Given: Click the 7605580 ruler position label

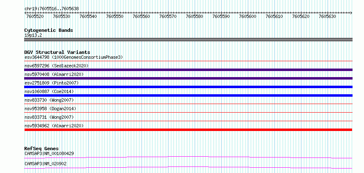Looking at the screenshot, I should click(194, 16).
